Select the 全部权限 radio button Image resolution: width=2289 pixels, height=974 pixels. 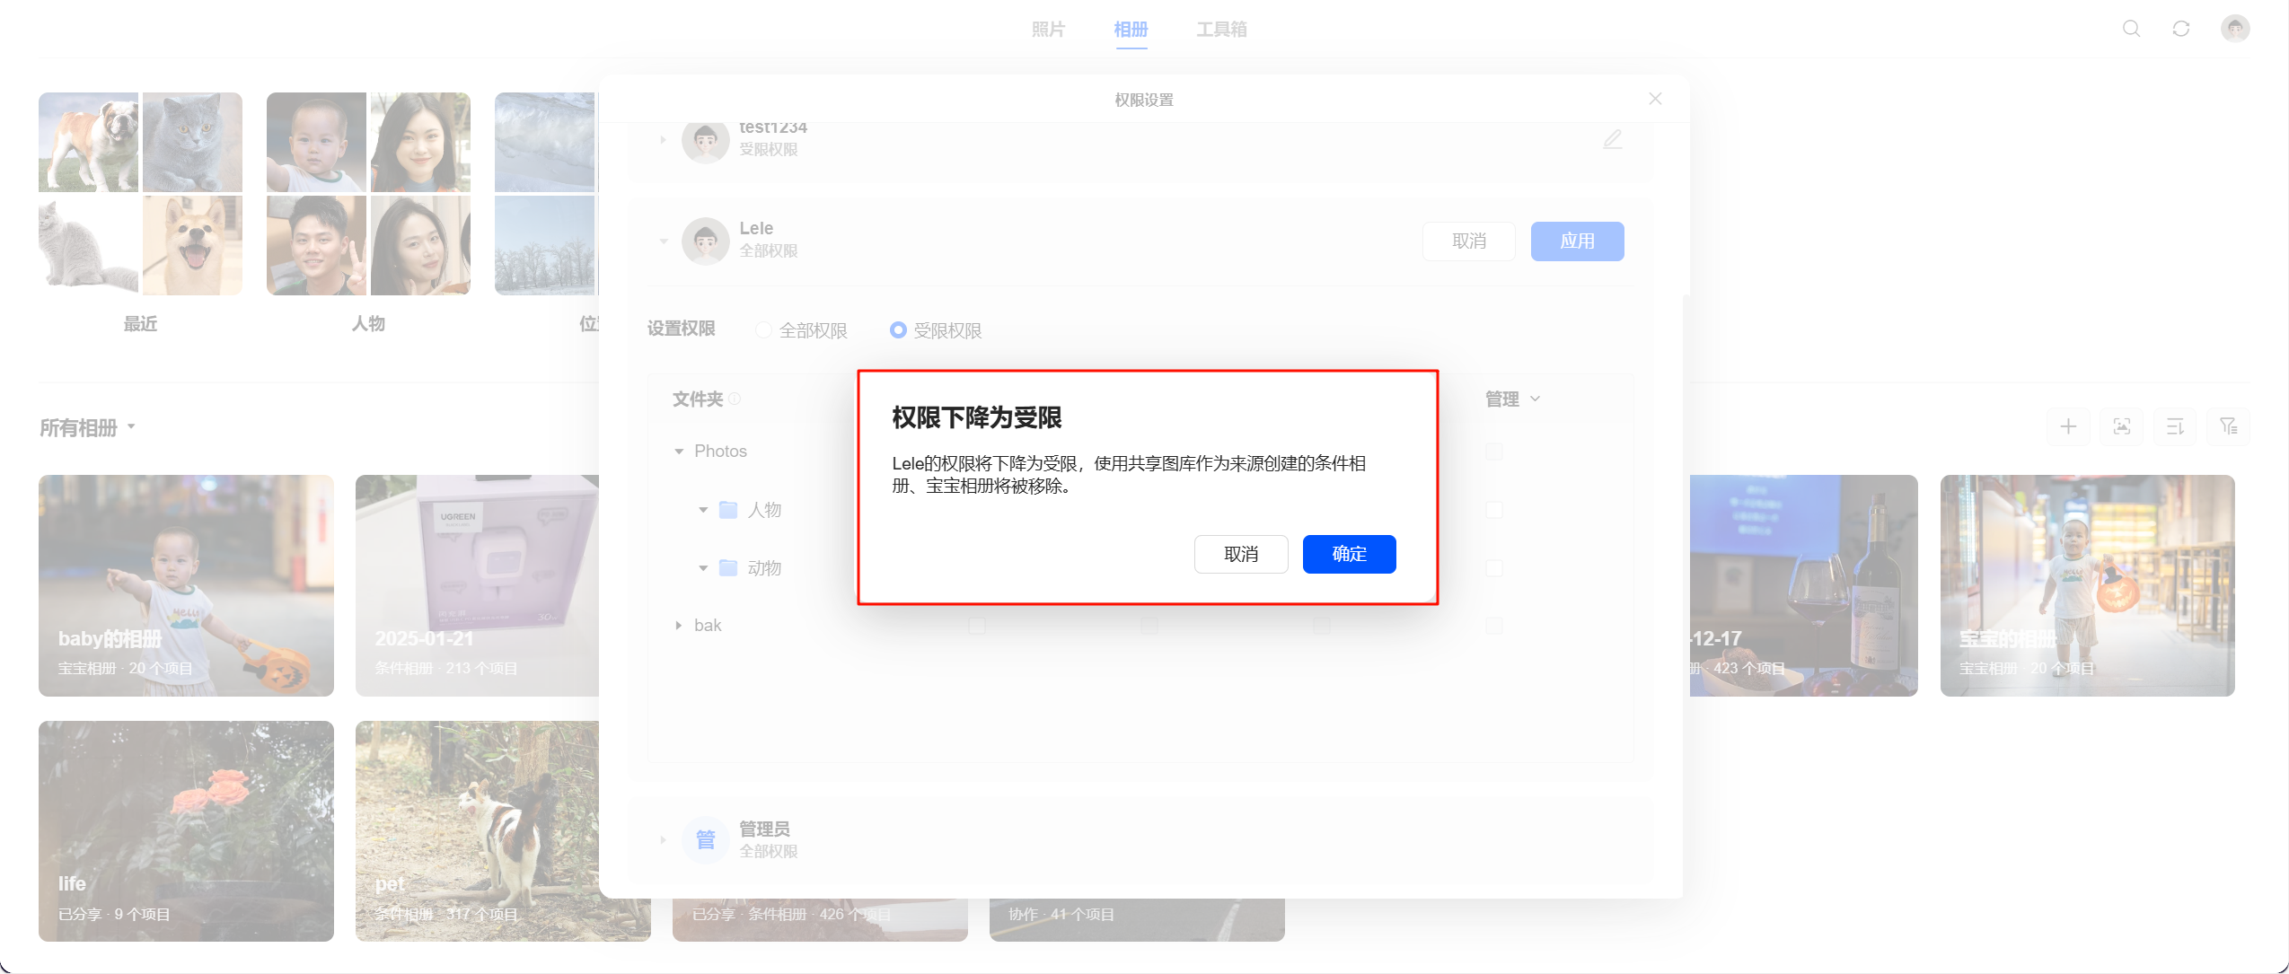coord(763,330)
